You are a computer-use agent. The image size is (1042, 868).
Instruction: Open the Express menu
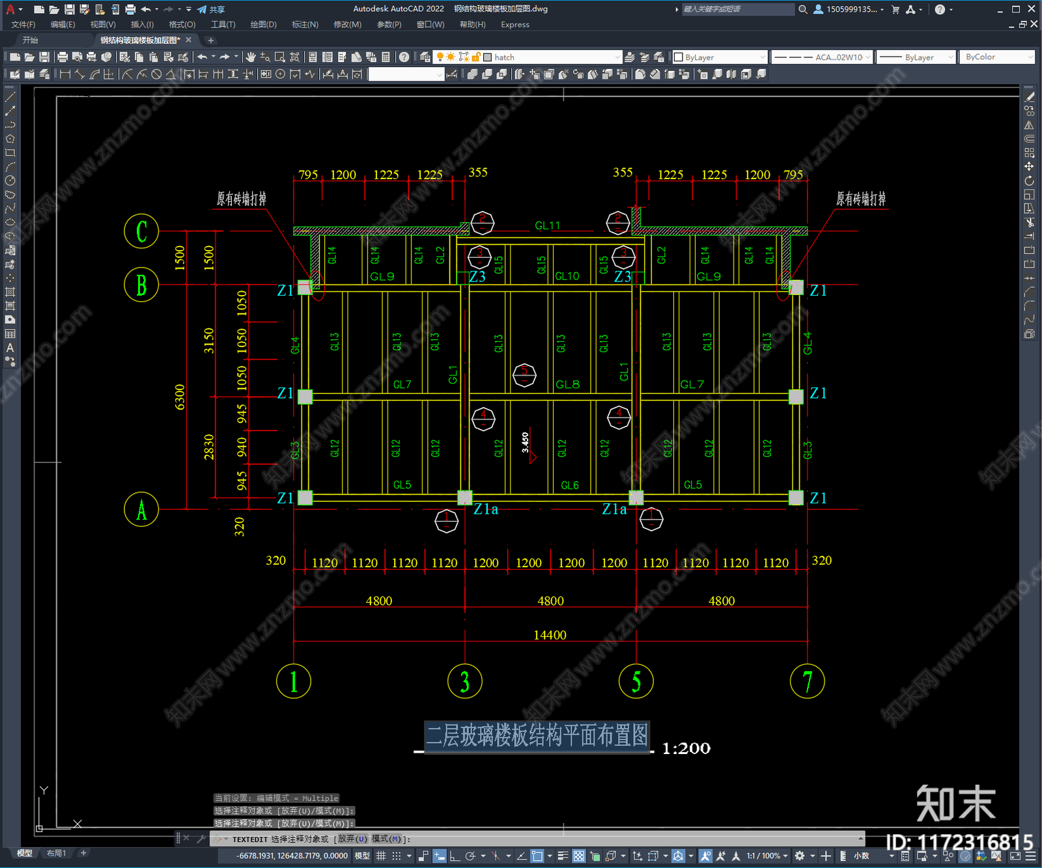[515, 25]
